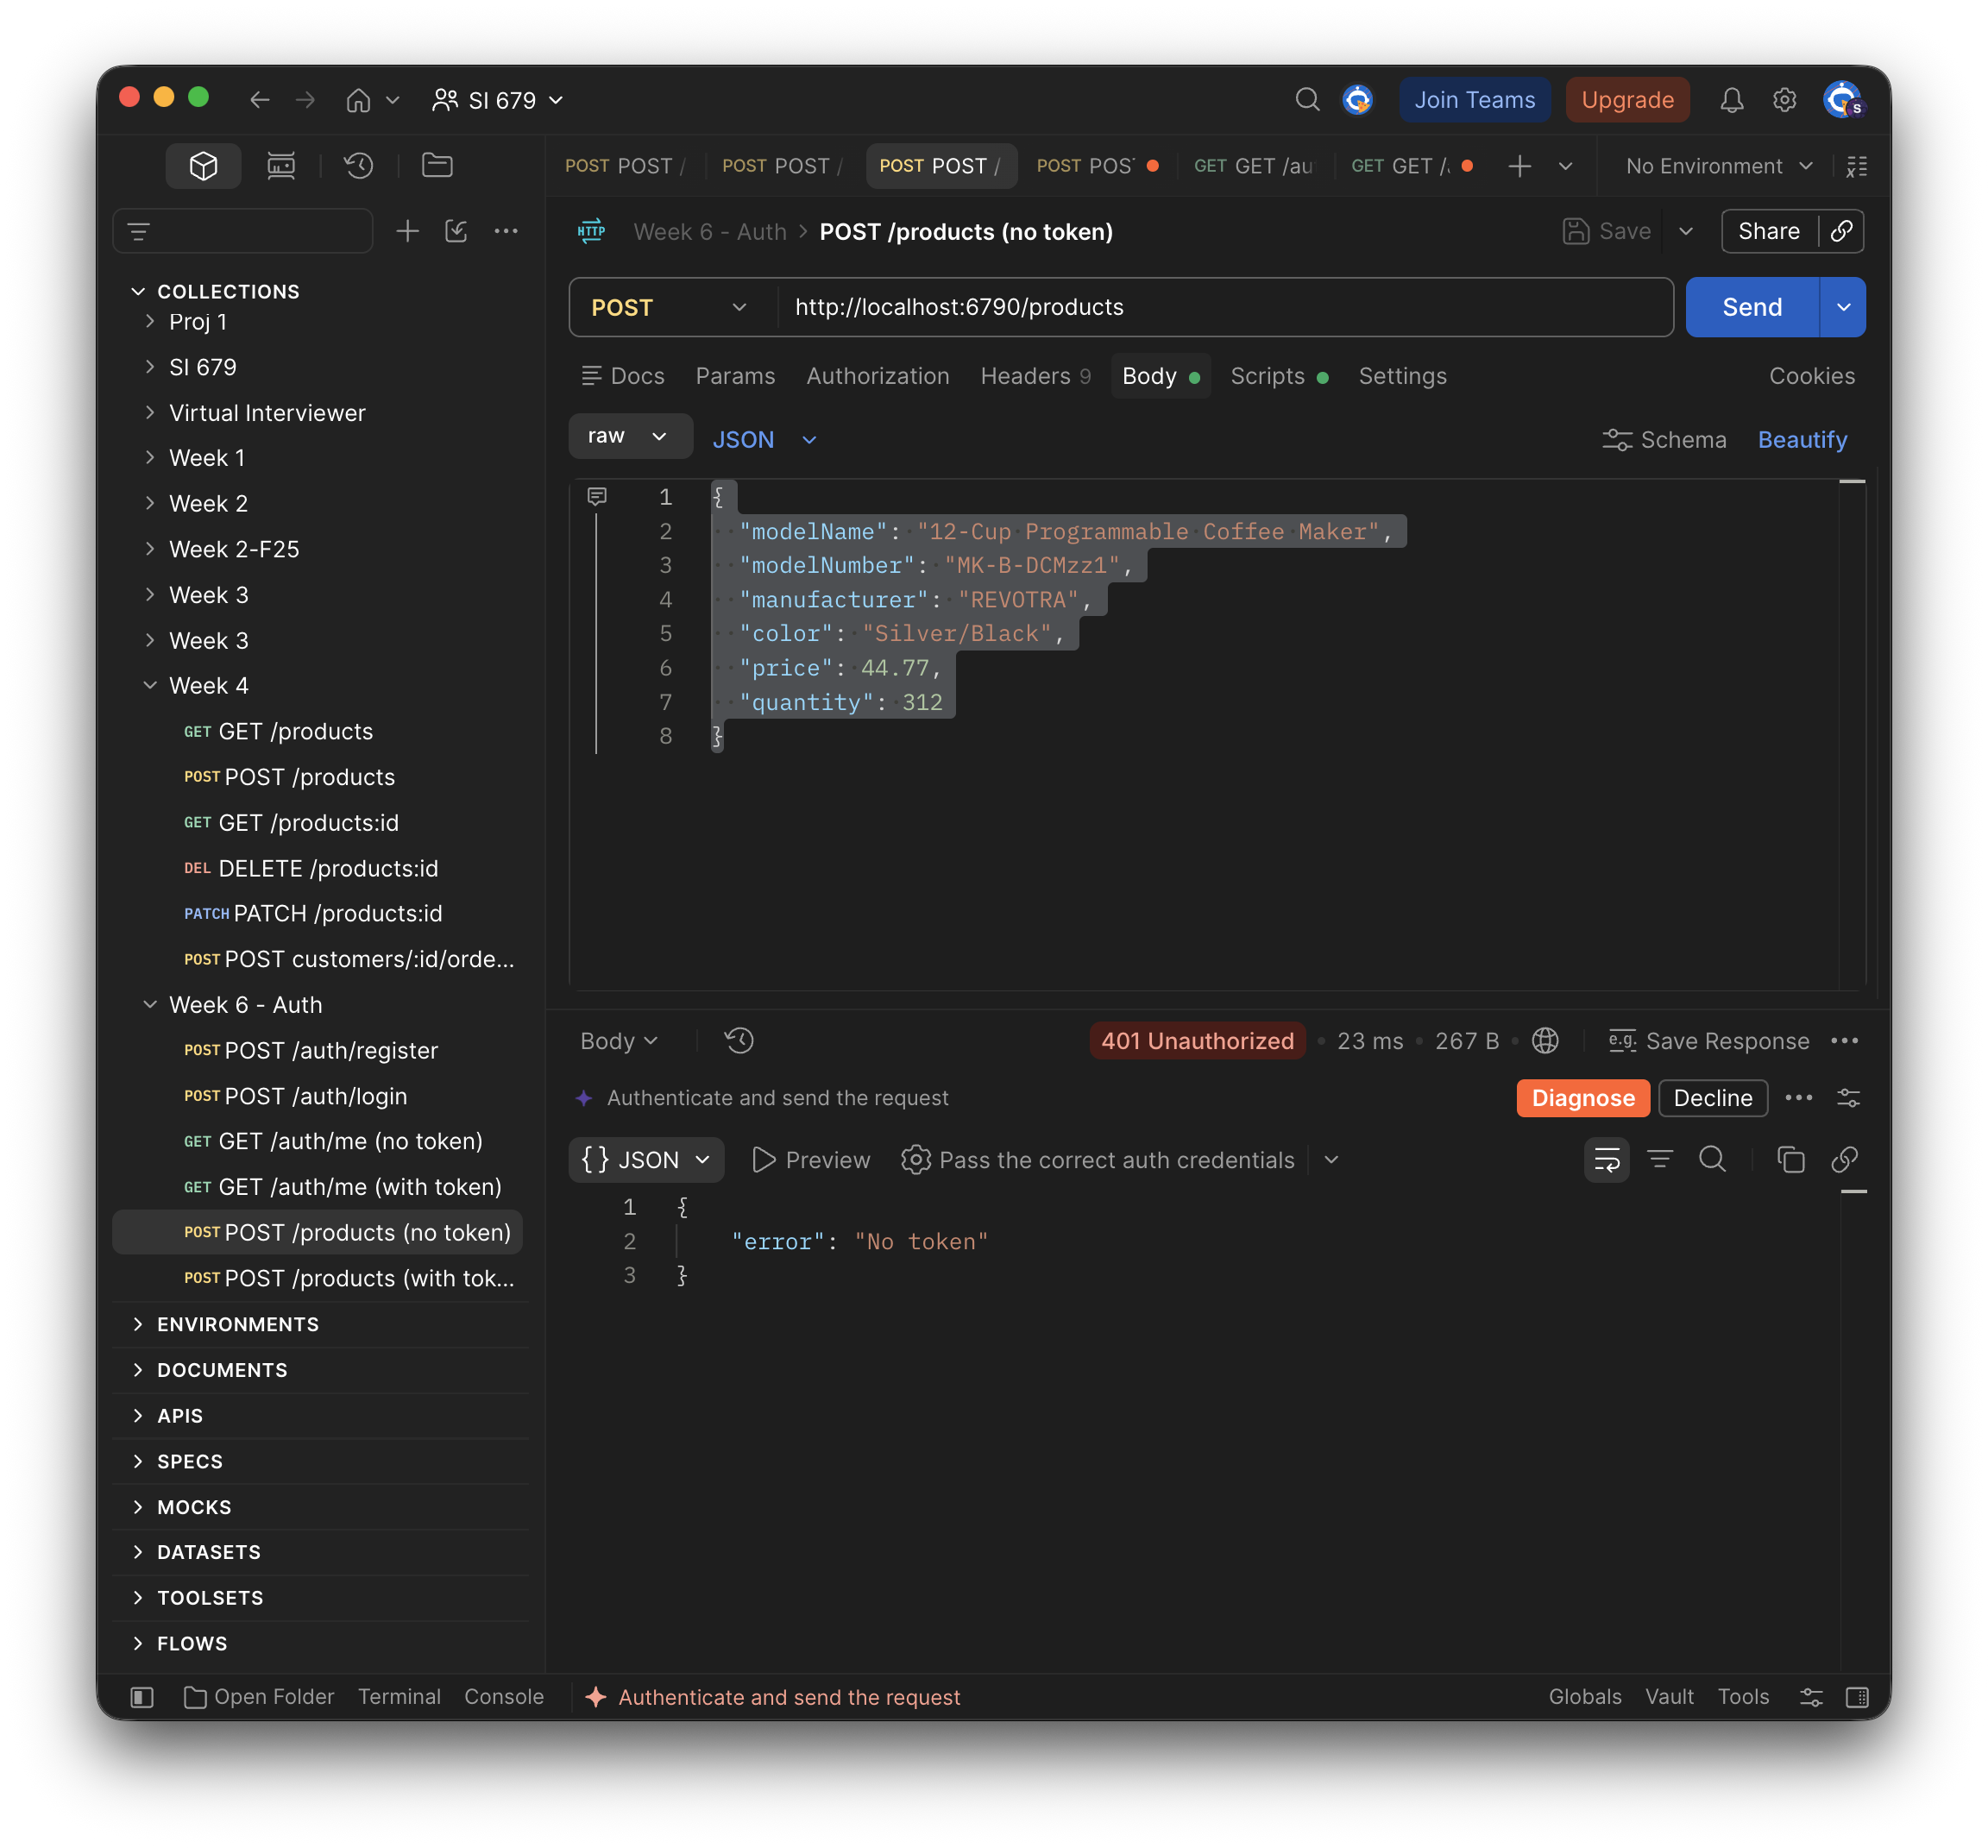Click the Send button
Viewport: 1988px width, 1848px height.
coord(1751,308)
